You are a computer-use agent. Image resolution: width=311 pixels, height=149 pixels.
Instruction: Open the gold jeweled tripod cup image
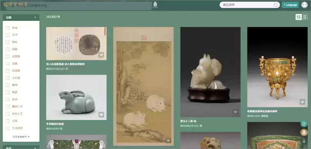pyautogui.click(x=277, y=67)
